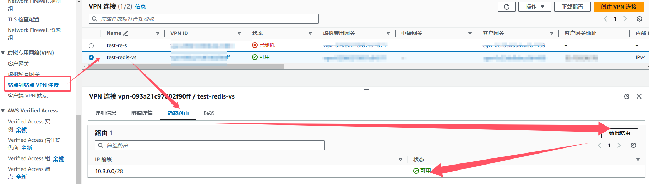Viewport: 649px width, 184px height.
Task: Click the 可用 status in routes table
Action: (x=422, y=171)
